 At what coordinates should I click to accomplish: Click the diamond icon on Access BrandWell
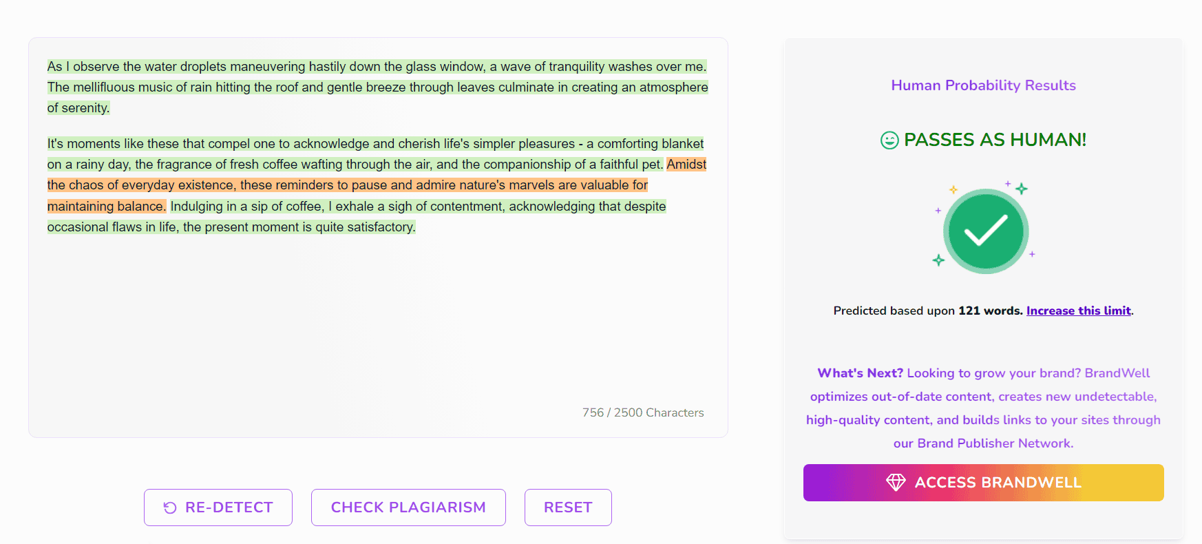pyautogui.click(x=896, y=483)
